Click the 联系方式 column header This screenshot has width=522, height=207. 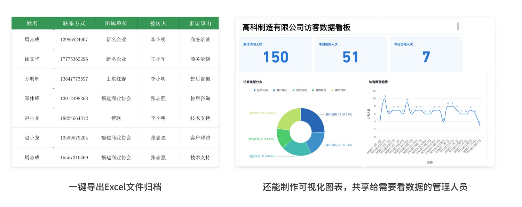click(x=74, y=23)
